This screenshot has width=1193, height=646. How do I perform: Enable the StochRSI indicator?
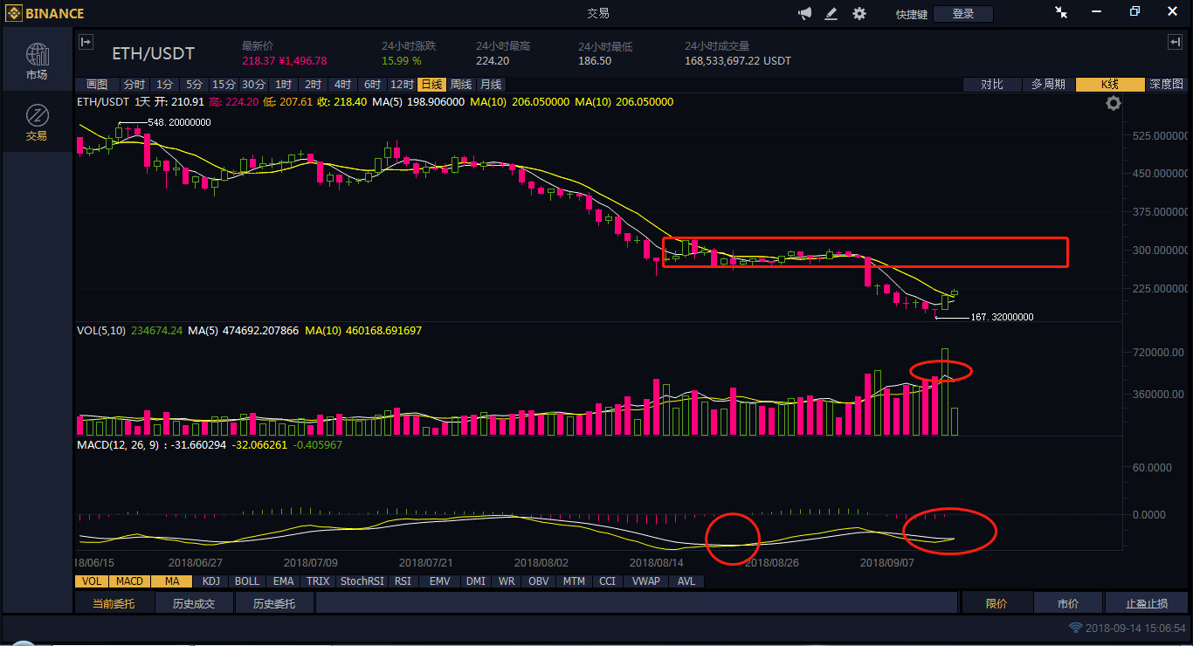[362, 581]
